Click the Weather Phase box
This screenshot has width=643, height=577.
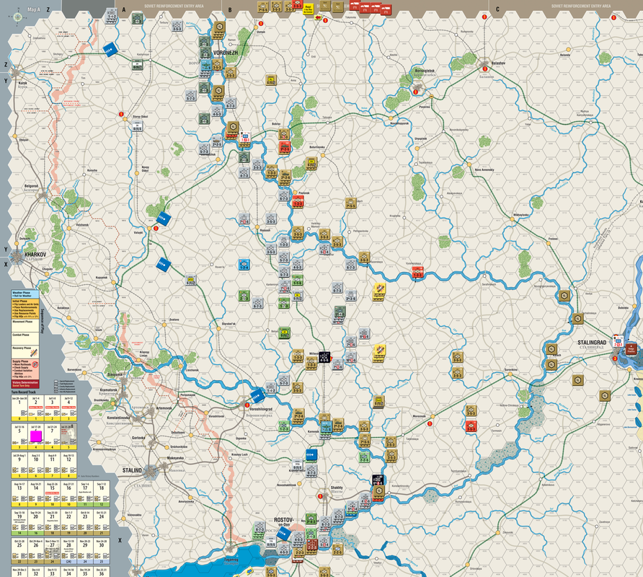pyautogui.click(x=25, y=294)
